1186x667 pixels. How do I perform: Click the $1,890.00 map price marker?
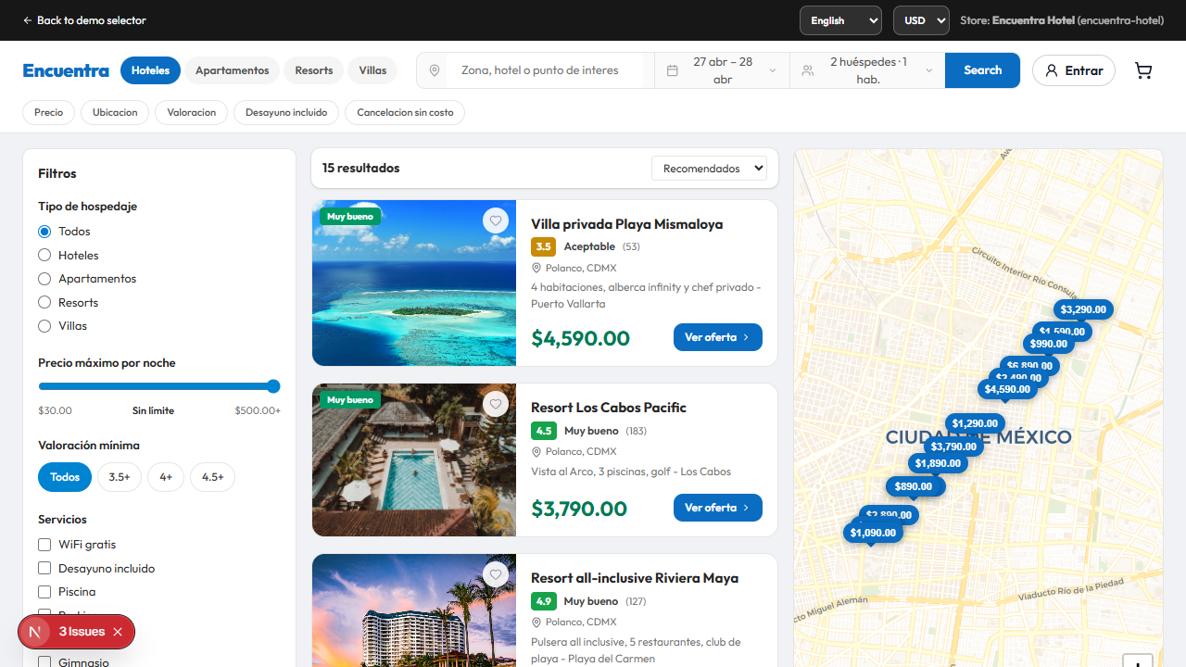(938, 463)
